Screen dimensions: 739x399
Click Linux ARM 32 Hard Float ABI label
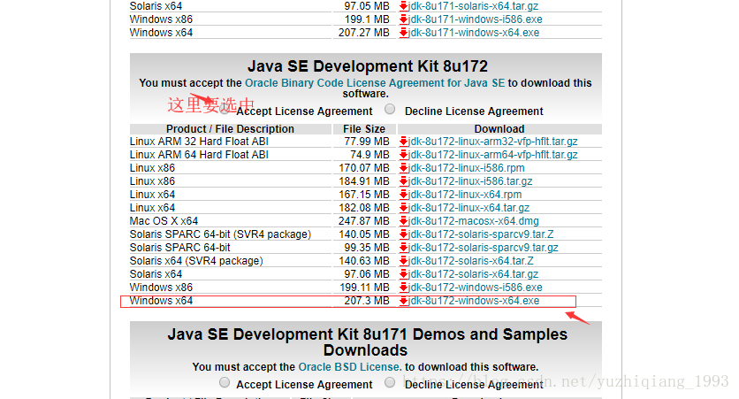[x=199, y=142]
